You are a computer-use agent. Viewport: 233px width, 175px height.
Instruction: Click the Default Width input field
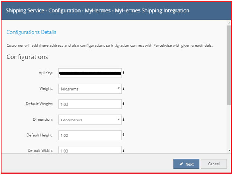coord(90,150)
